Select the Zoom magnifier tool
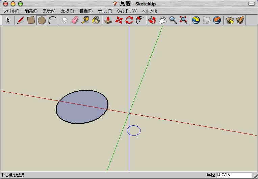Viewport: 258px width, 179px height. coord(173,20)
